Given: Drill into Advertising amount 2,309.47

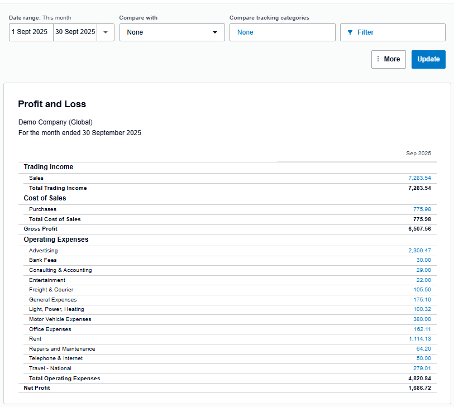Looking at the screenshot, I should [419, 251].
